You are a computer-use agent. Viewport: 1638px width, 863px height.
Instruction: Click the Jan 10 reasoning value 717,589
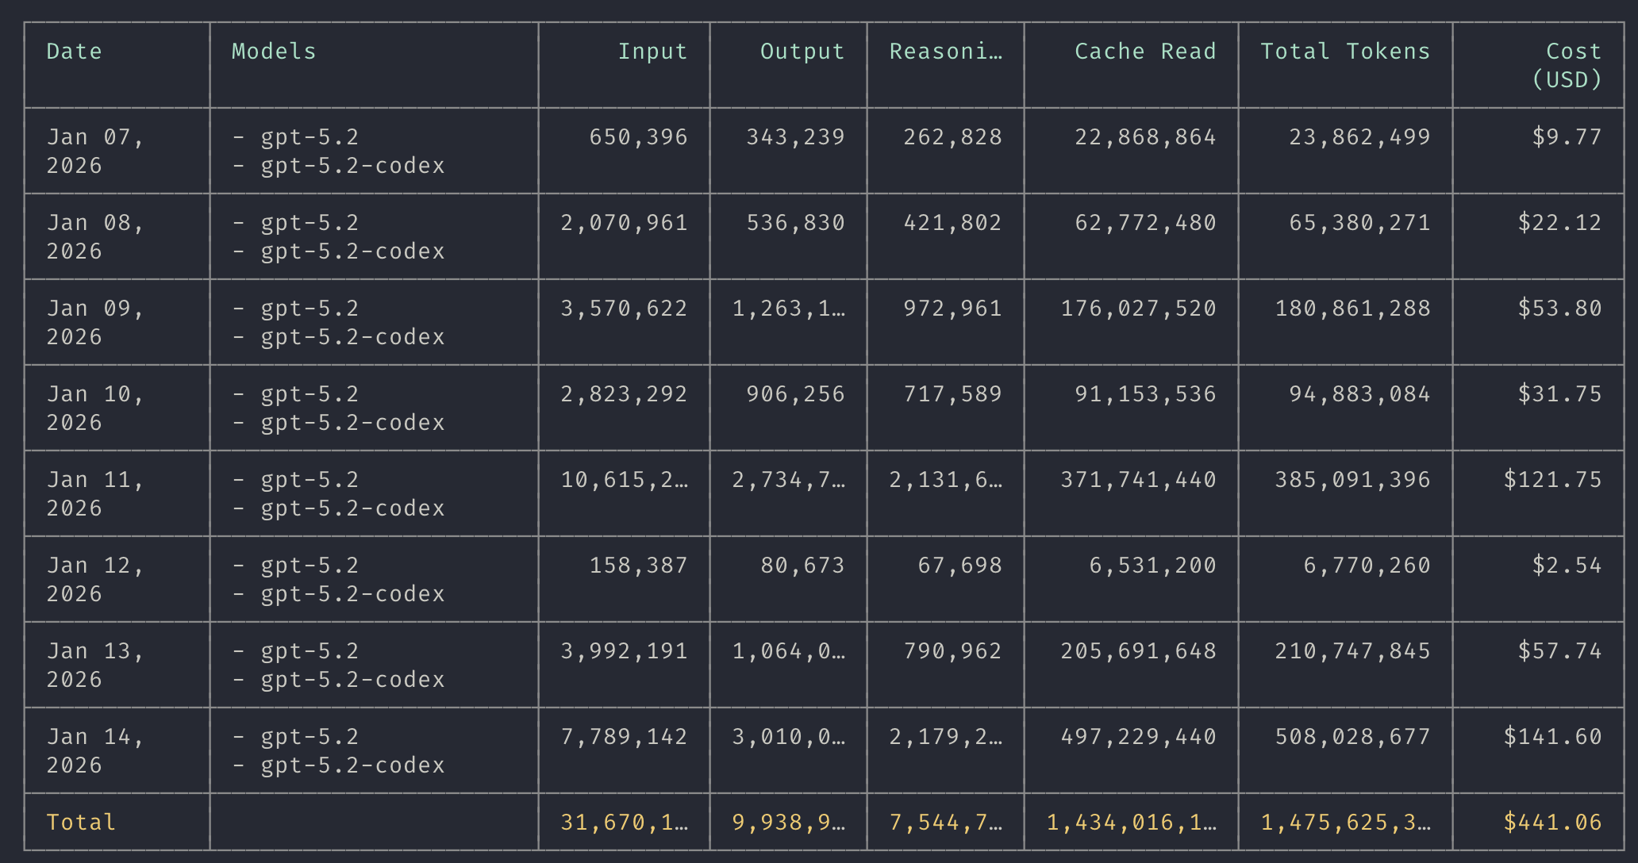pyautogui.click(x=952, y=394)
